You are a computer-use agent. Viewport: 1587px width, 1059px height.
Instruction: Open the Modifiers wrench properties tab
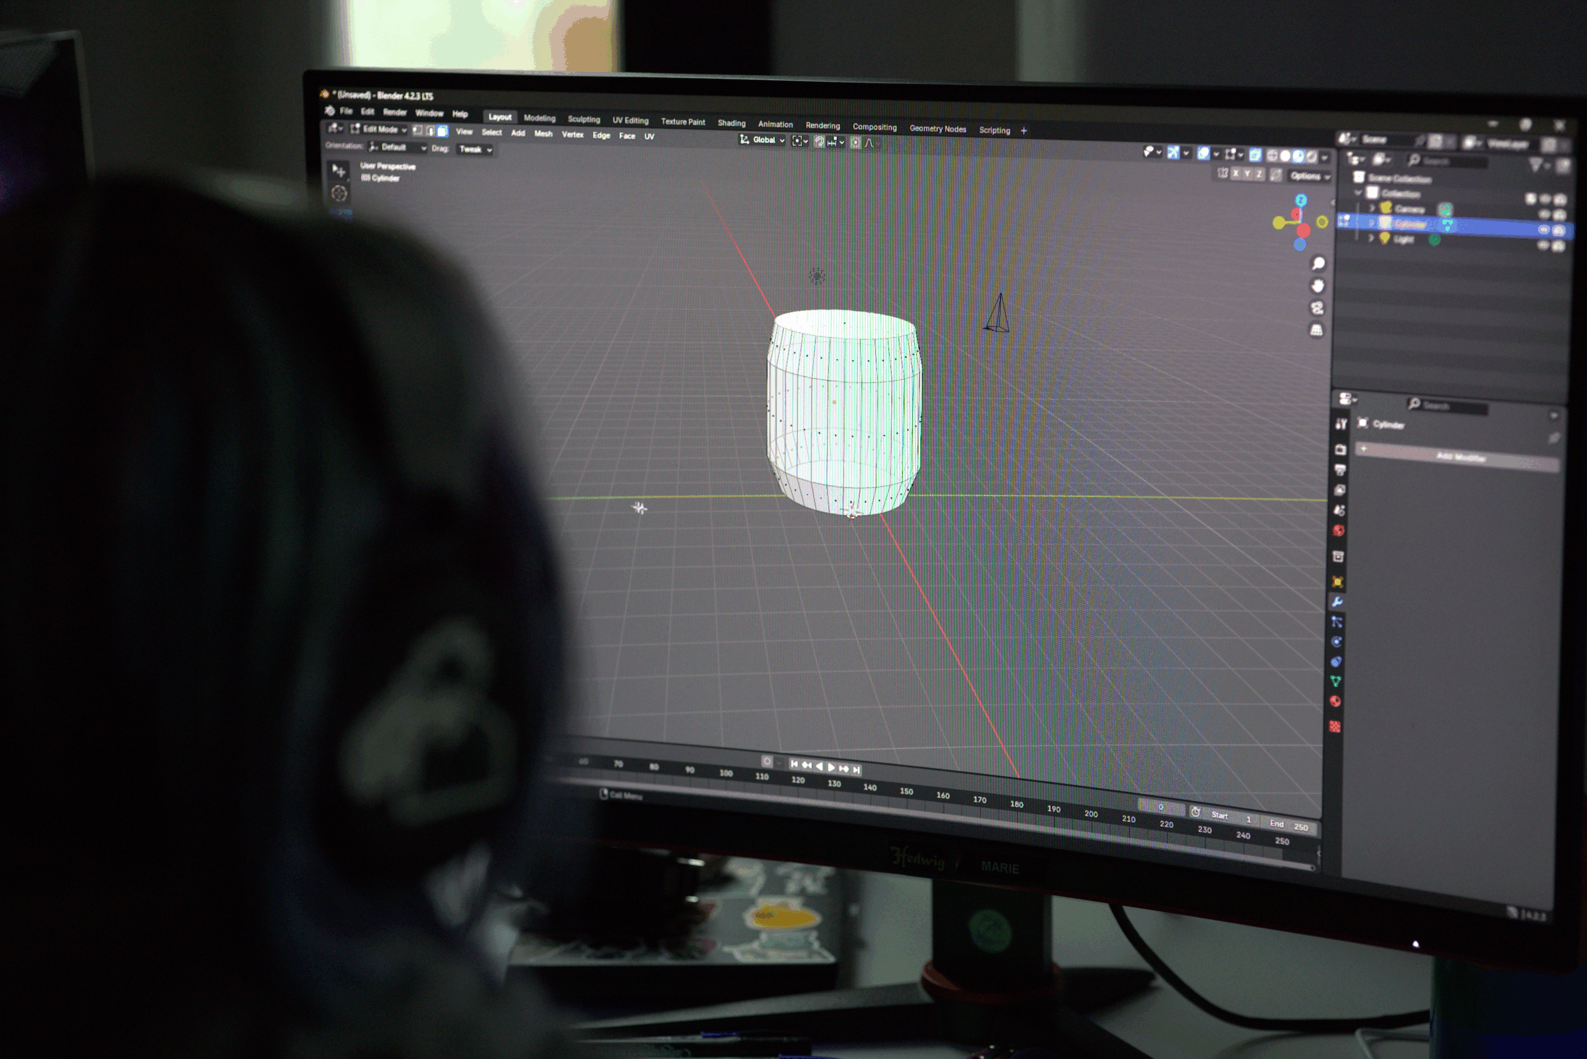click(x=1337, y=602)
